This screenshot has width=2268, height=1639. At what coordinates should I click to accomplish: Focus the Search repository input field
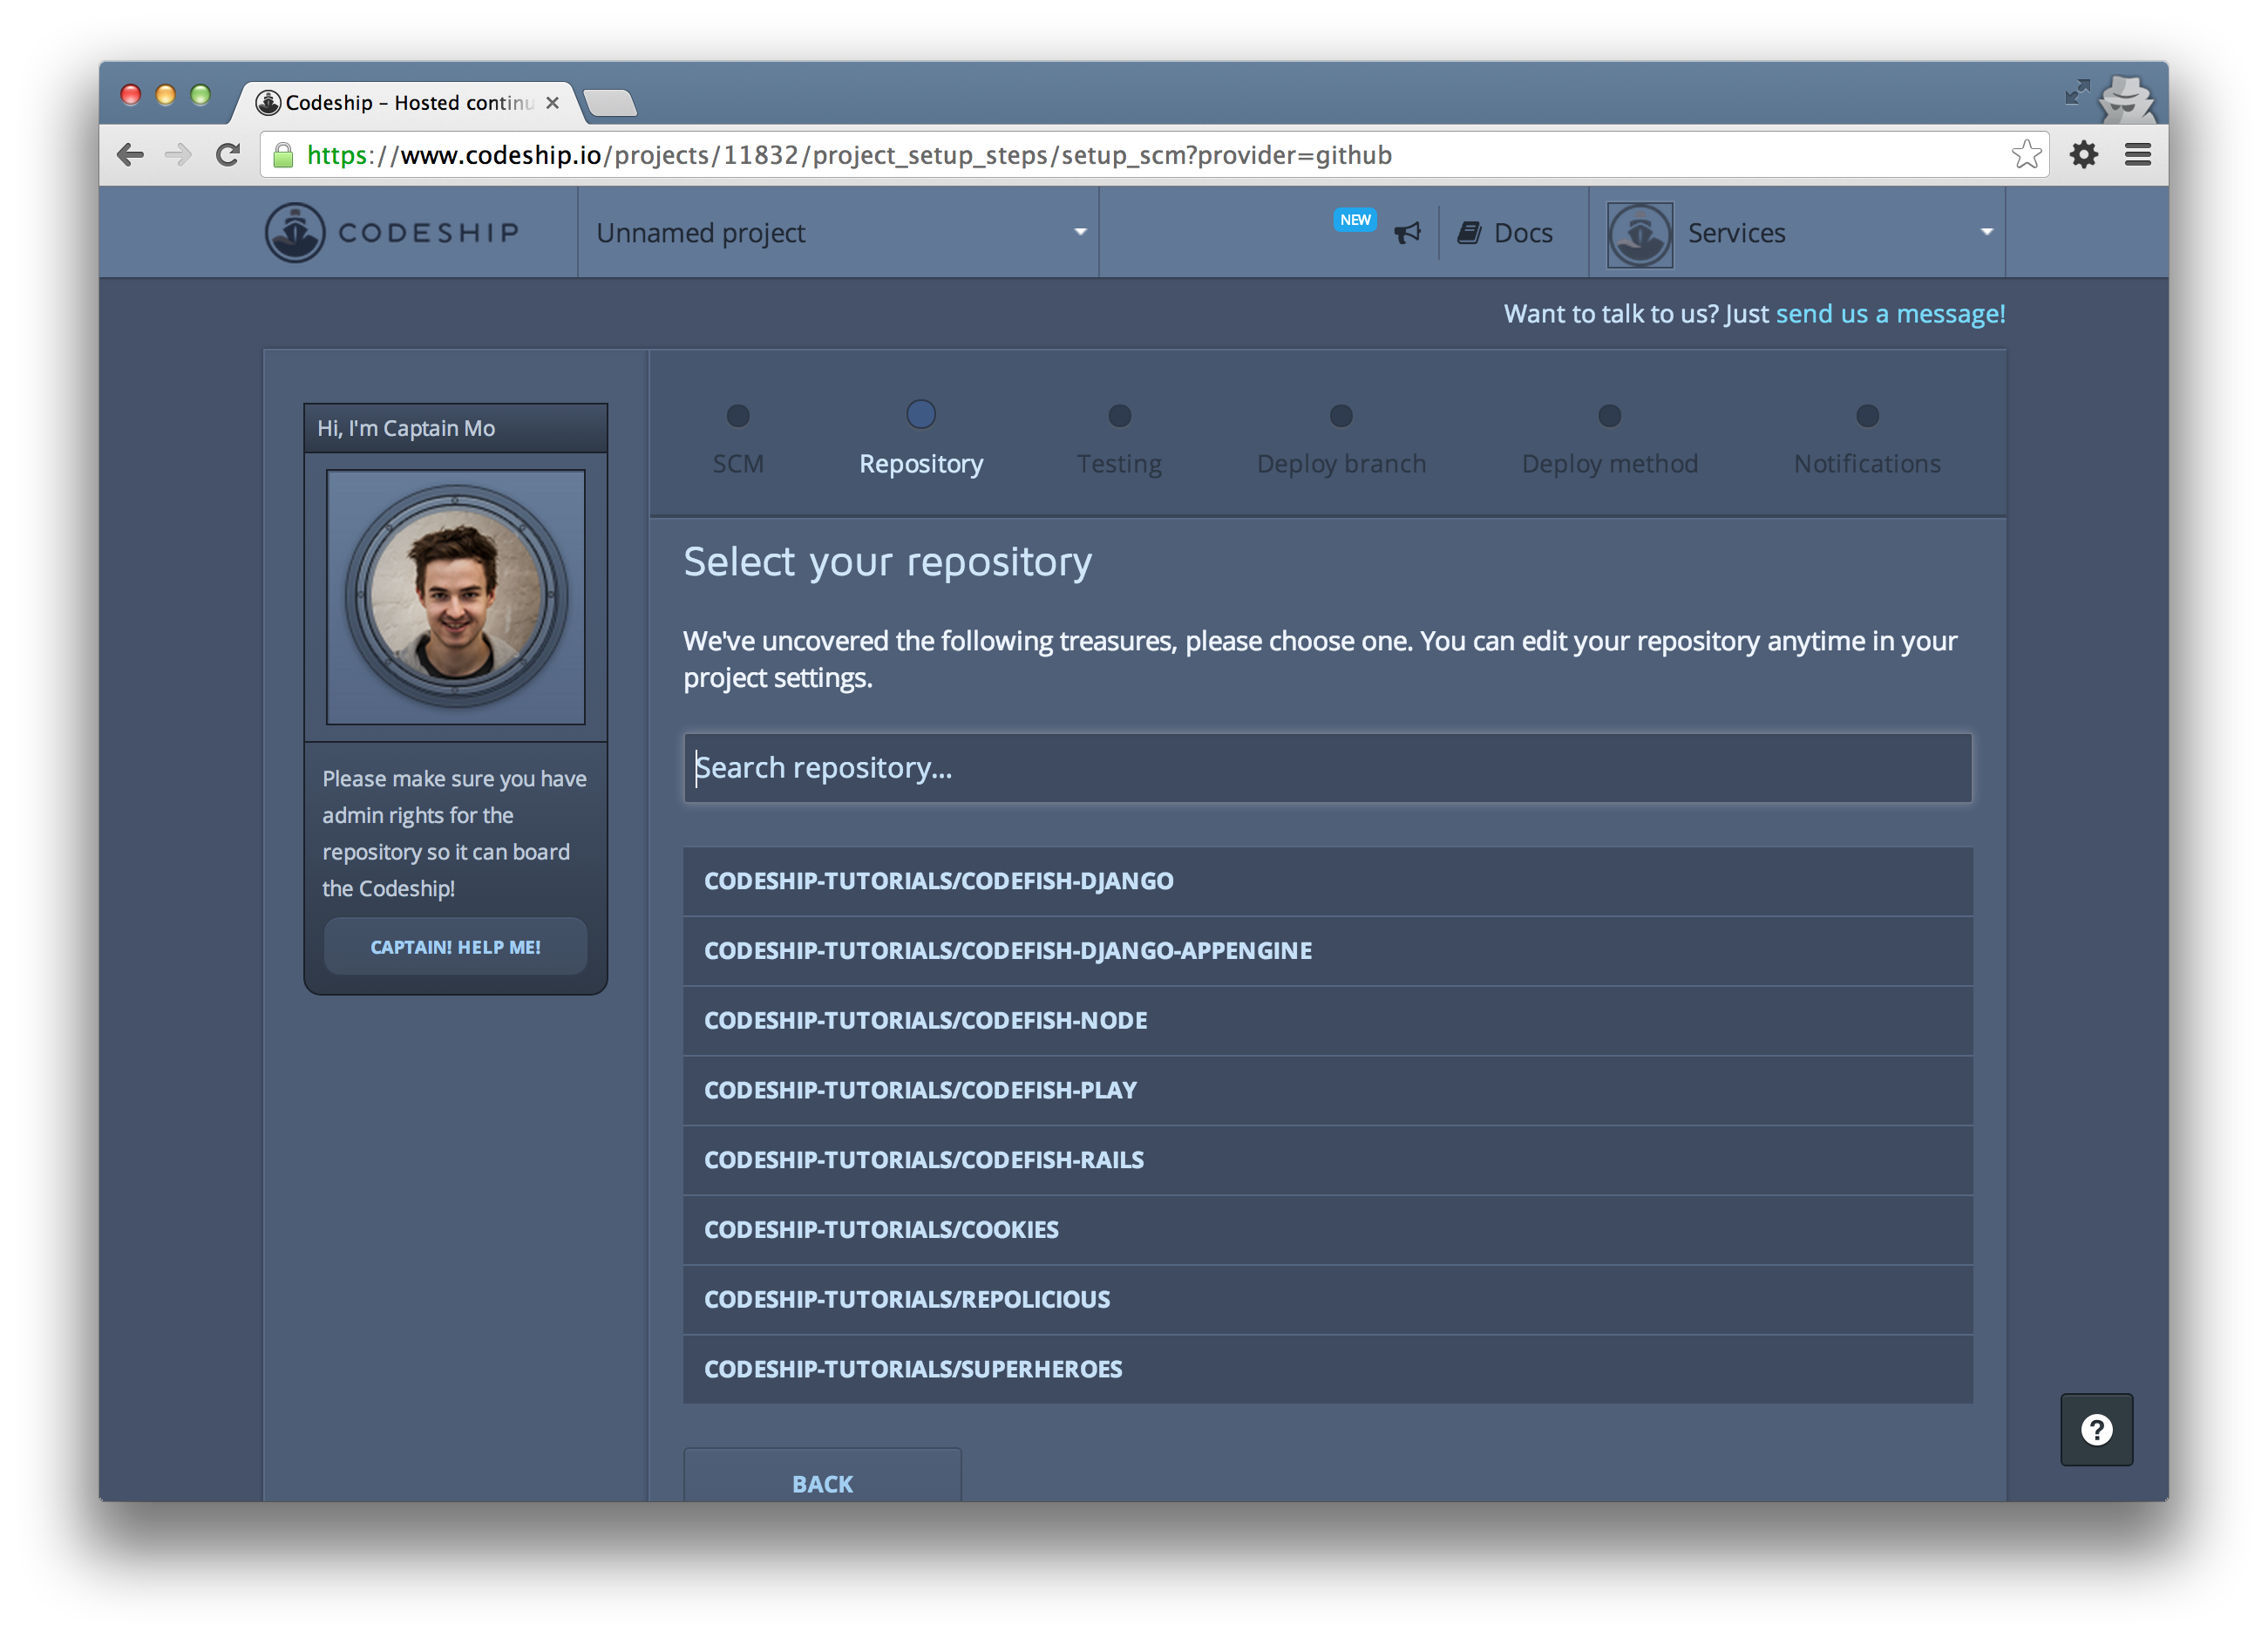[x=1327, y=768]
